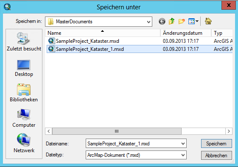238x167 pixels.
Task: Click the left horizontal scrollbar arrow
Action: 48,131
